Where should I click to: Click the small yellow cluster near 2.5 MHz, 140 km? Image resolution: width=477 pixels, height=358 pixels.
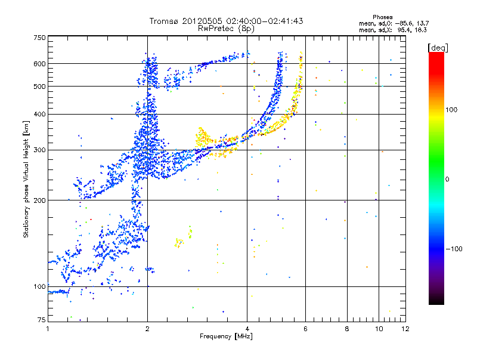click(179, 243)
